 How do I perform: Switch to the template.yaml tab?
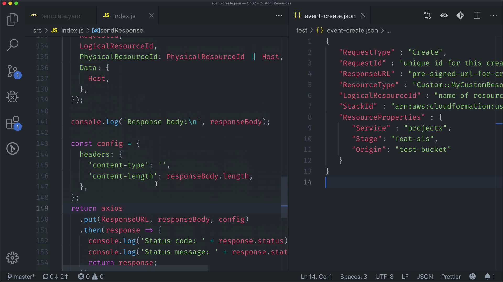click(61, 16)
